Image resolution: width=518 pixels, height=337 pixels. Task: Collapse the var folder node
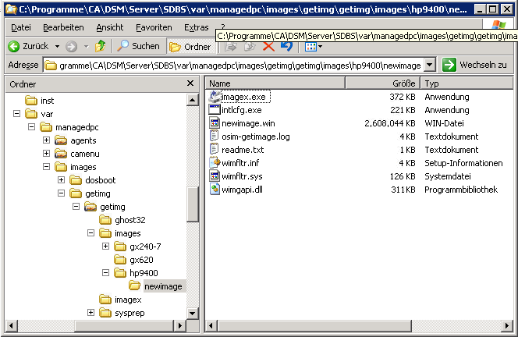(16, 114)
